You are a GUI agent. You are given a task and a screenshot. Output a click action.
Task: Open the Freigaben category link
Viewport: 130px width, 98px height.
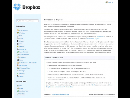(x=22, y=57)
